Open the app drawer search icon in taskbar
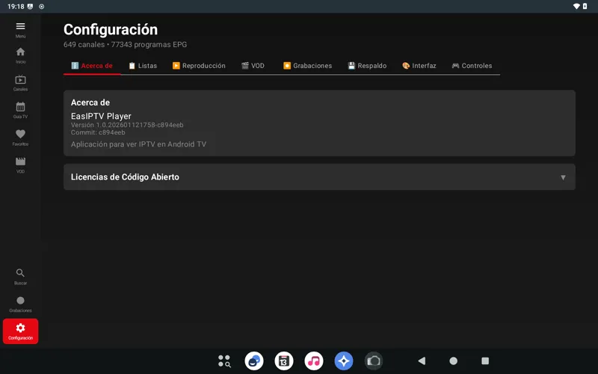This screenshot has height=374, width=598. (224, 361)
